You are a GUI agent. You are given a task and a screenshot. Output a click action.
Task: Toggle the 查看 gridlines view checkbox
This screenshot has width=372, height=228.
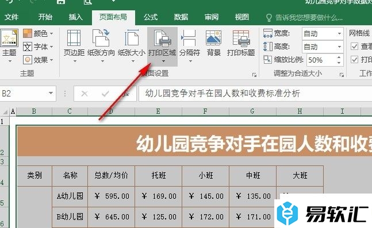(x=354, y=46)
